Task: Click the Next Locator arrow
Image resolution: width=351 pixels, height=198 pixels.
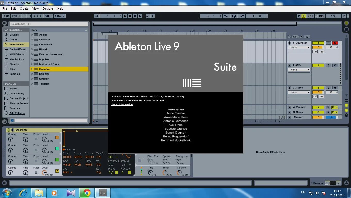Action: tap(301, 37)
